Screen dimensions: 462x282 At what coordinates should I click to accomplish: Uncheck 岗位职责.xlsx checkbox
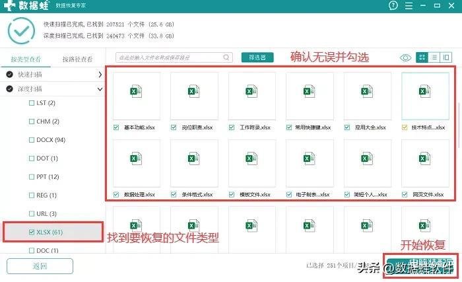coord(174,127)
